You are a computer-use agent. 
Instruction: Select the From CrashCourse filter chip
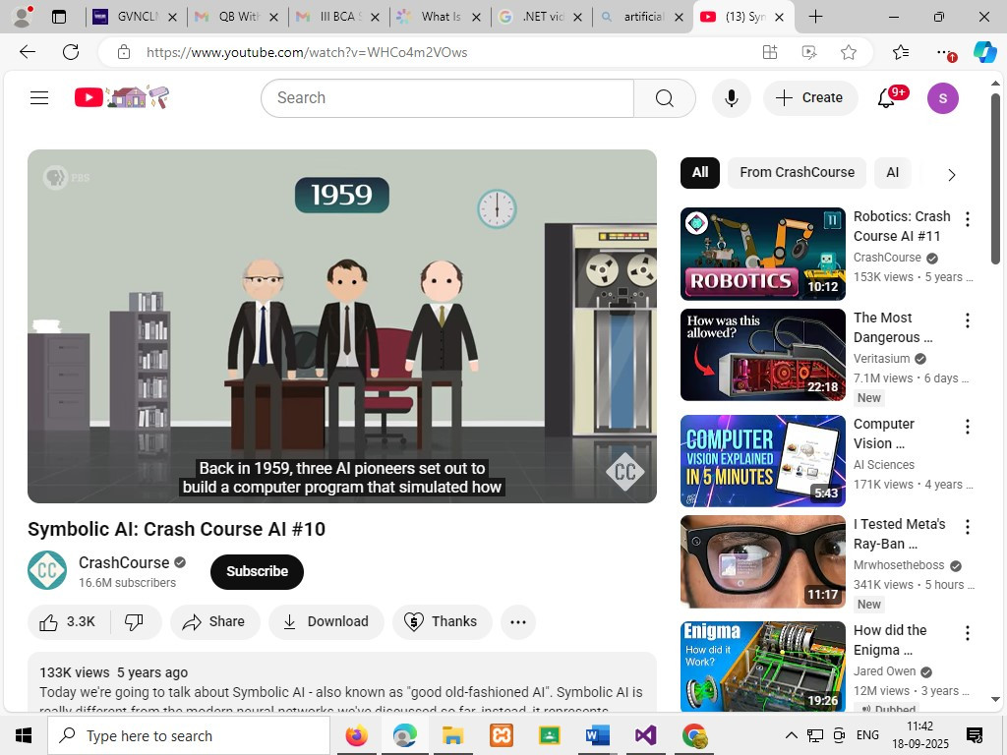point(797,172)
